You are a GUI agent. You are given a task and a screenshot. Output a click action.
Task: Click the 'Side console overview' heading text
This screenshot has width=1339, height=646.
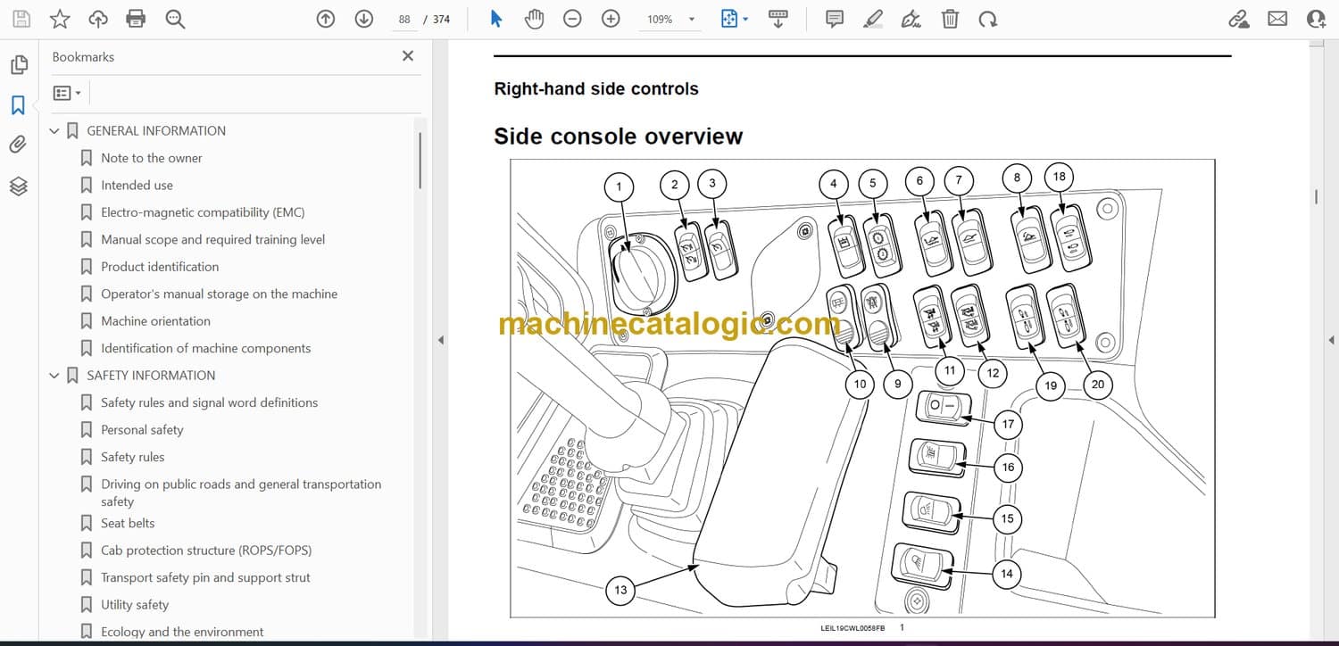618,137
